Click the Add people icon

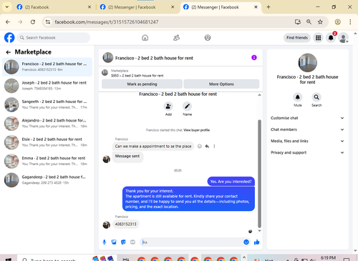point(168,107)
